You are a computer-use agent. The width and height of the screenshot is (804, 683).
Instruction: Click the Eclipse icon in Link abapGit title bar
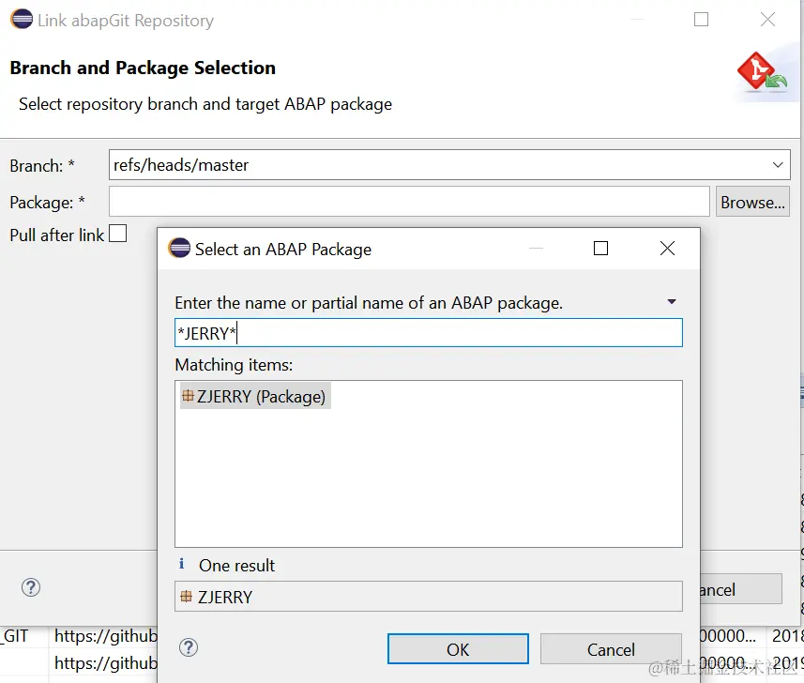20,20
